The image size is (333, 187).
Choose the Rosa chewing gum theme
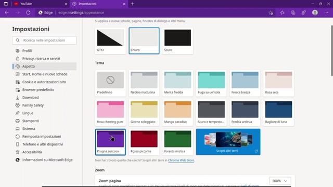(x=110, y=113)
